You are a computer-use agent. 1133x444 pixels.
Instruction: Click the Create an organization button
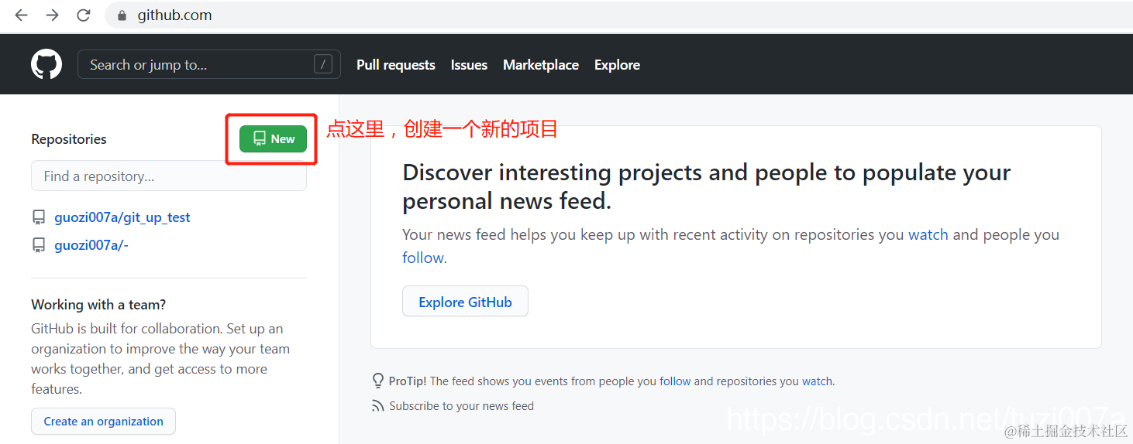(x=103, y=421)
